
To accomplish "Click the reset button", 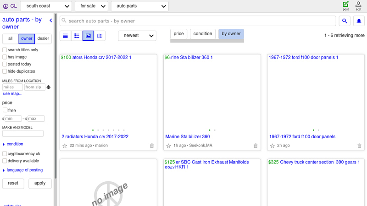I will point(13,184).
